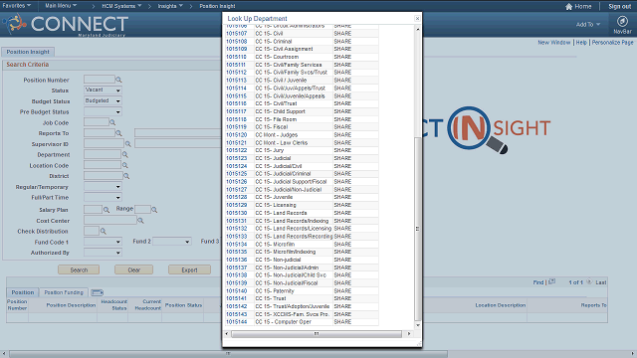Open Check Distribution lookup magnifier

[x=104, y=231]
